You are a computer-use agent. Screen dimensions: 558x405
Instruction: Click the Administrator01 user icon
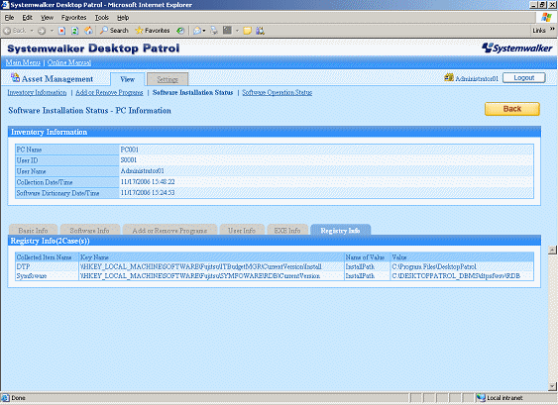tap(449, 77)
